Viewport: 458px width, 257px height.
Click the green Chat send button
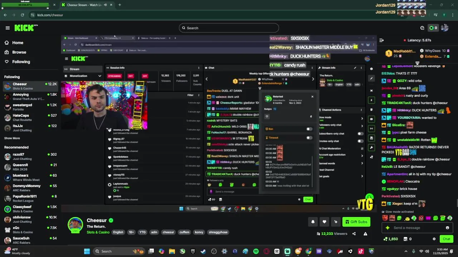446,239
